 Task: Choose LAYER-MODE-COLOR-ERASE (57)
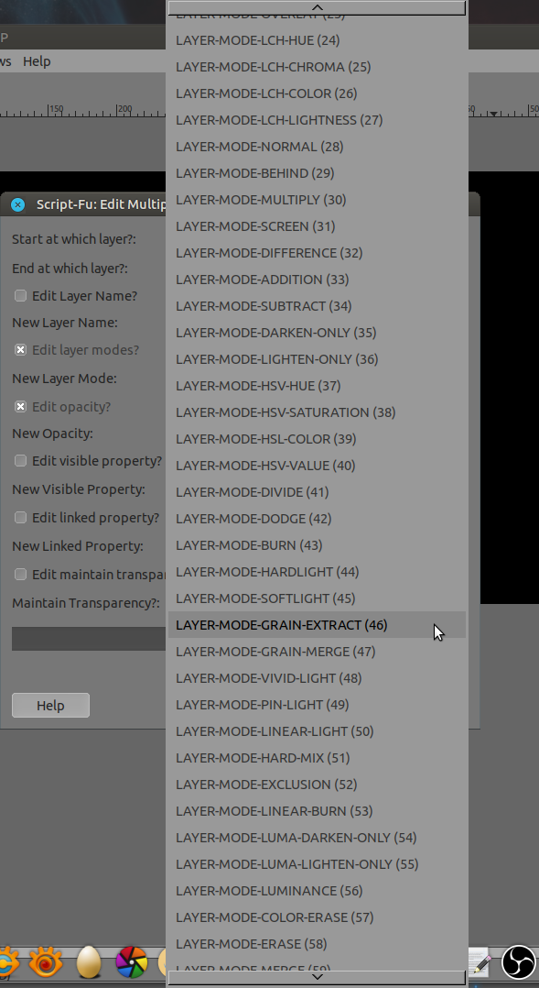click(x=317, y=917)
